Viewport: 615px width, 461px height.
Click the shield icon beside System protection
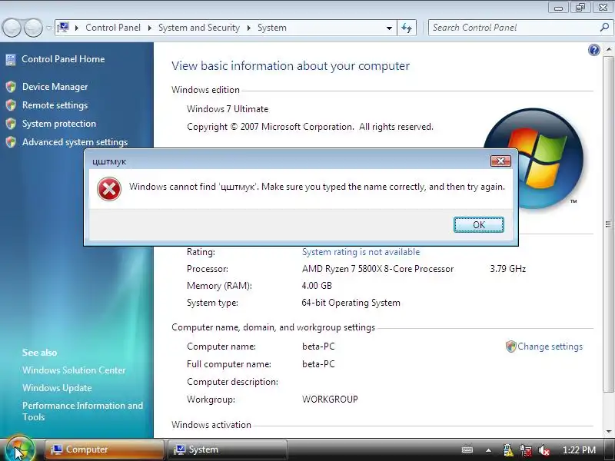11,124
